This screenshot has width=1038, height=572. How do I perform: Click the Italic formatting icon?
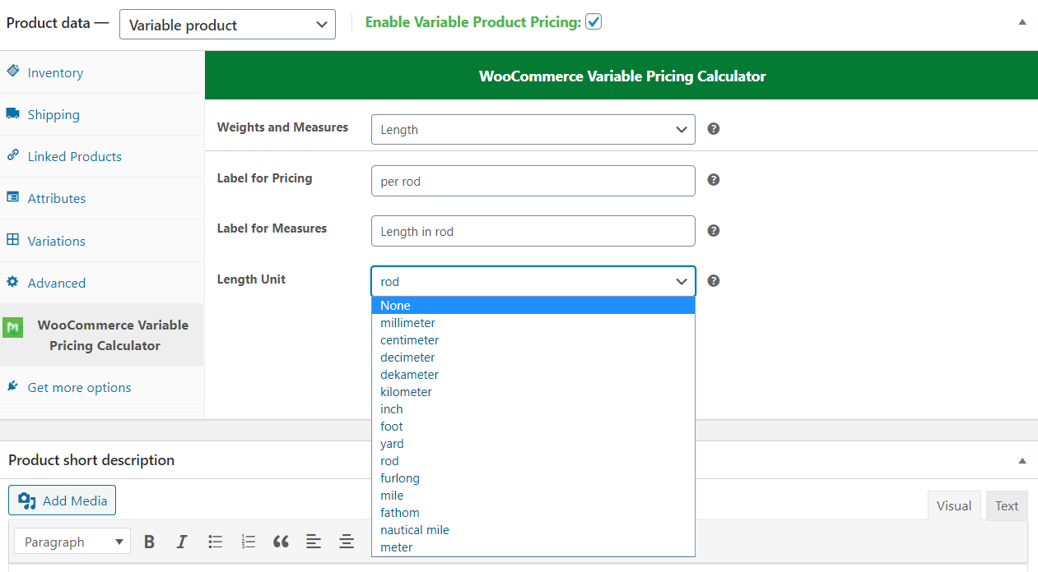(182, 542)
